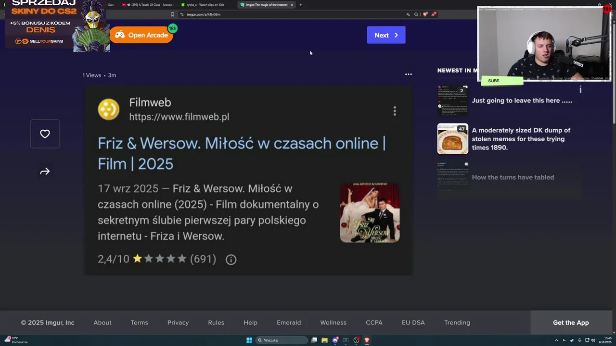
Task: Like the post with the heart icon
Action: coord(45,134)
